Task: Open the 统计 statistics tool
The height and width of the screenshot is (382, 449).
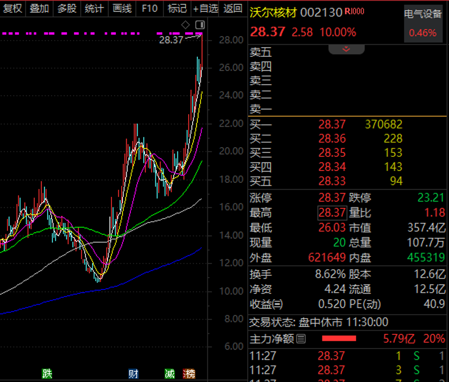Action: [x=95, y=8]
